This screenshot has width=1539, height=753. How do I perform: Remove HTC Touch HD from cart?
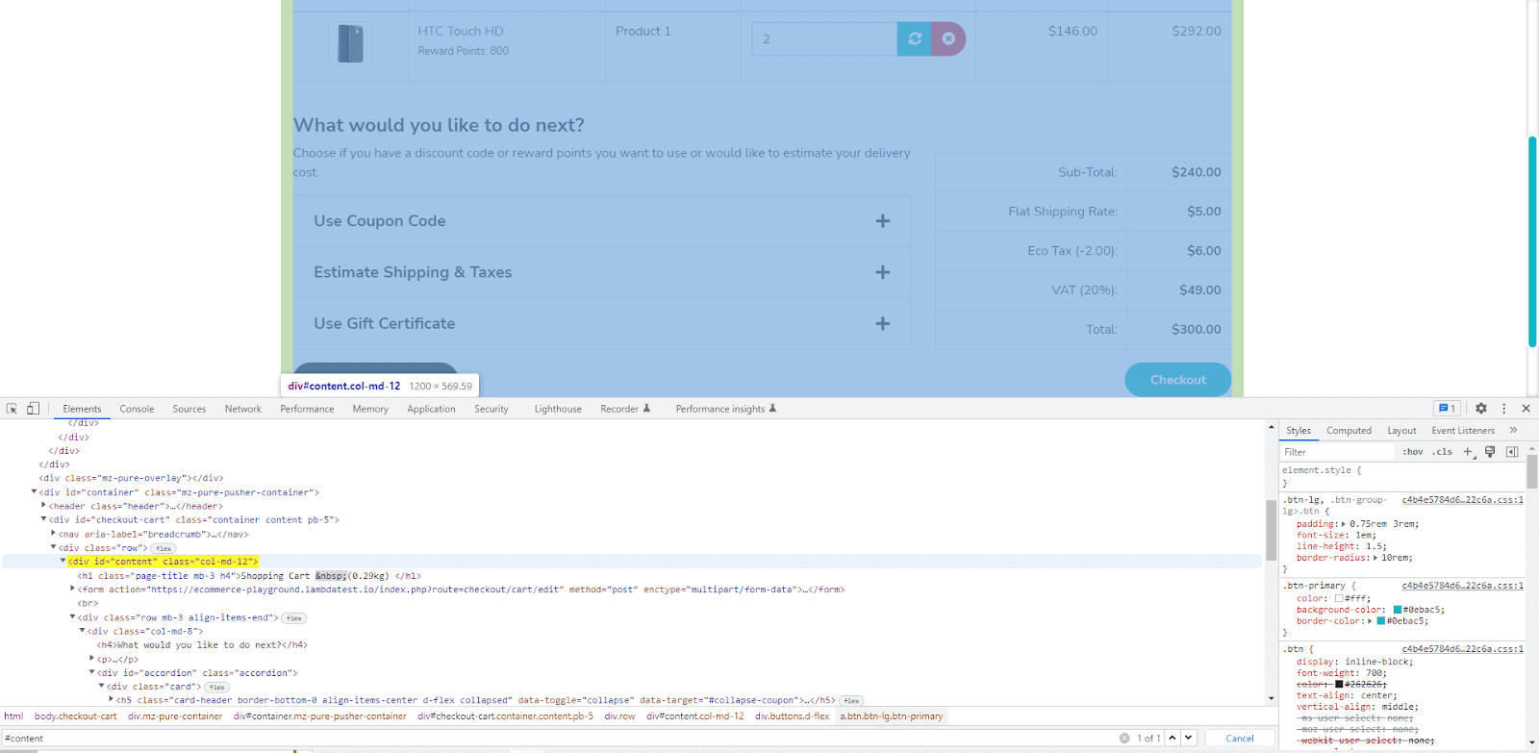pos(948,38)
